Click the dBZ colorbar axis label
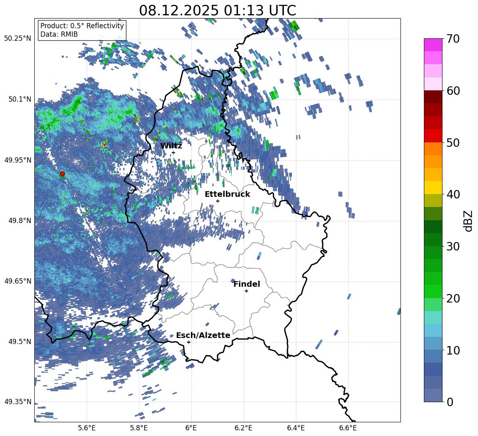This screenshot has height=436, width=478. tap(468, 221)
